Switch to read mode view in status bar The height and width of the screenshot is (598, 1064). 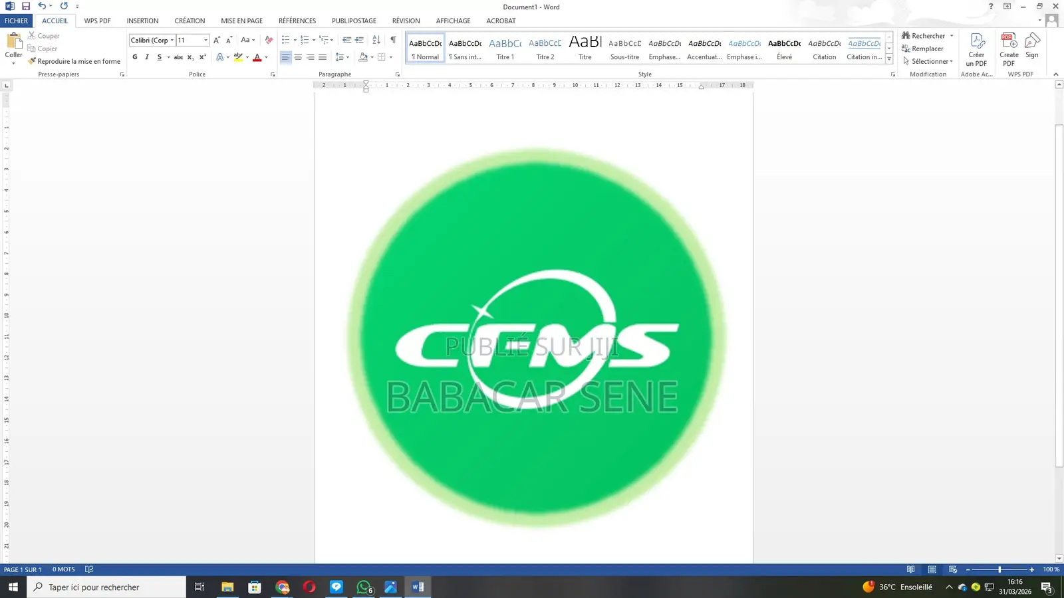click(910, 569)
